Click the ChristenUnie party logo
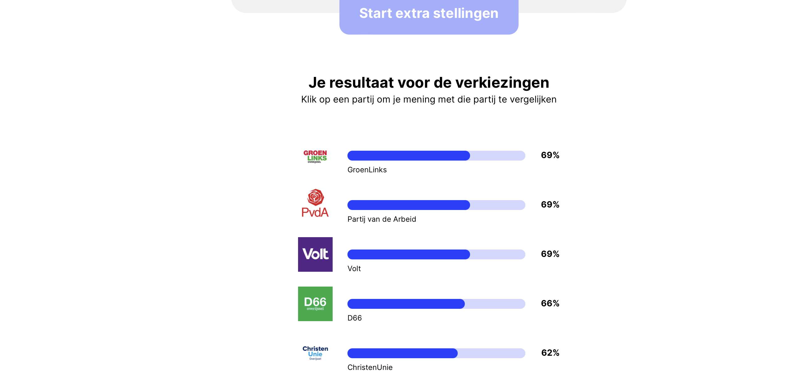795x386 pixels. 315,353
